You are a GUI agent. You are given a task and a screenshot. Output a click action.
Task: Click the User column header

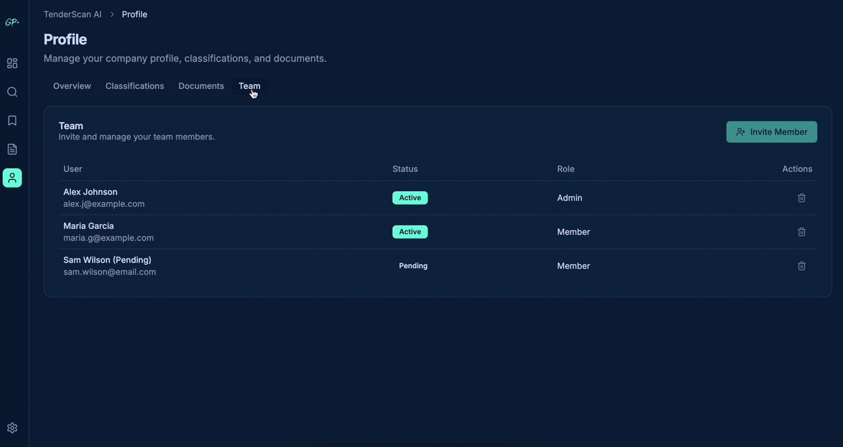pos(73,169)
